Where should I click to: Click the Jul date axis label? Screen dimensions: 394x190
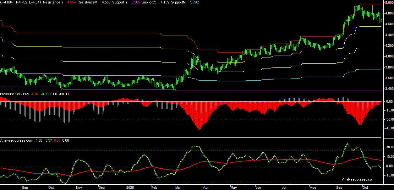(284, 187)
